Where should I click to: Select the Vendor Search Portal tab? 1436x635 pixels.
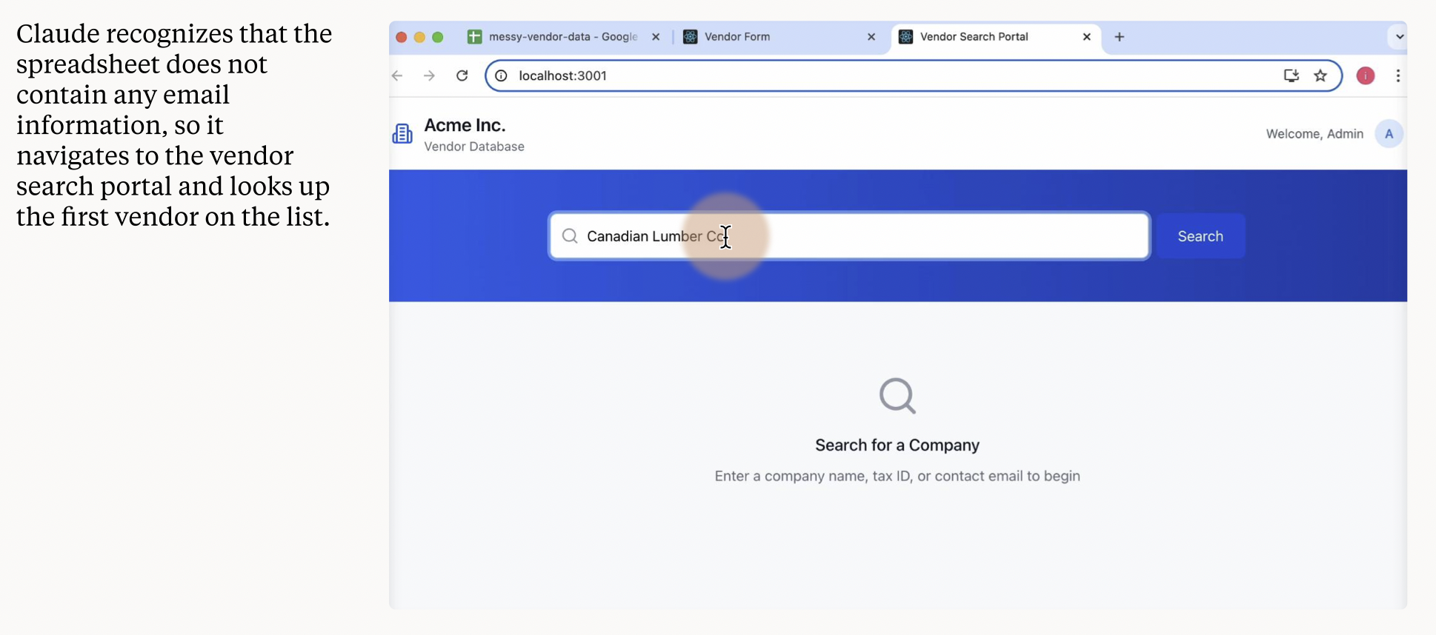tap(985, 37)
